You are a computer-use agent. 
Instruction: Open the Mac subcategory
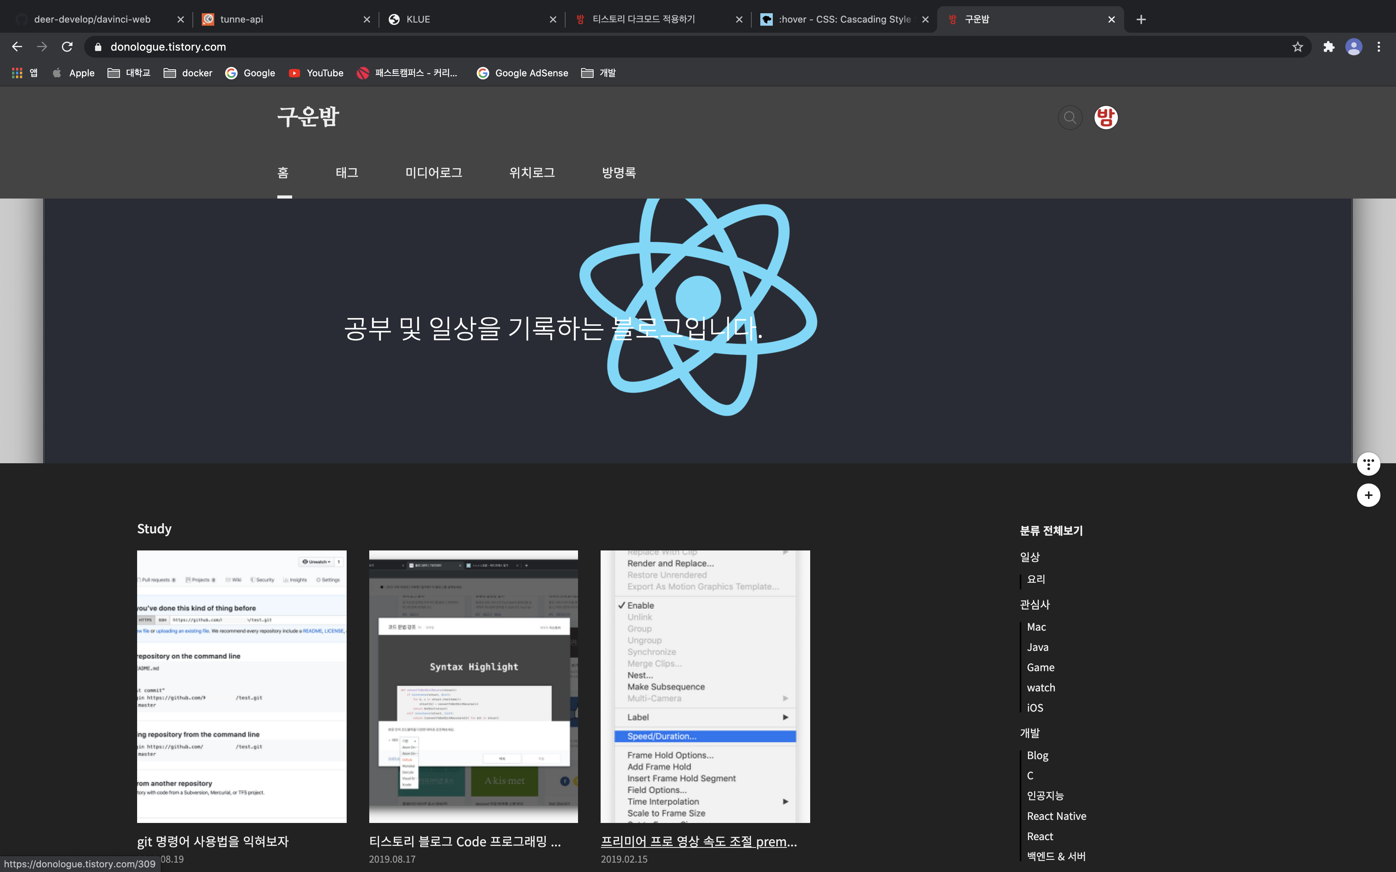[x=1036, y=627]
